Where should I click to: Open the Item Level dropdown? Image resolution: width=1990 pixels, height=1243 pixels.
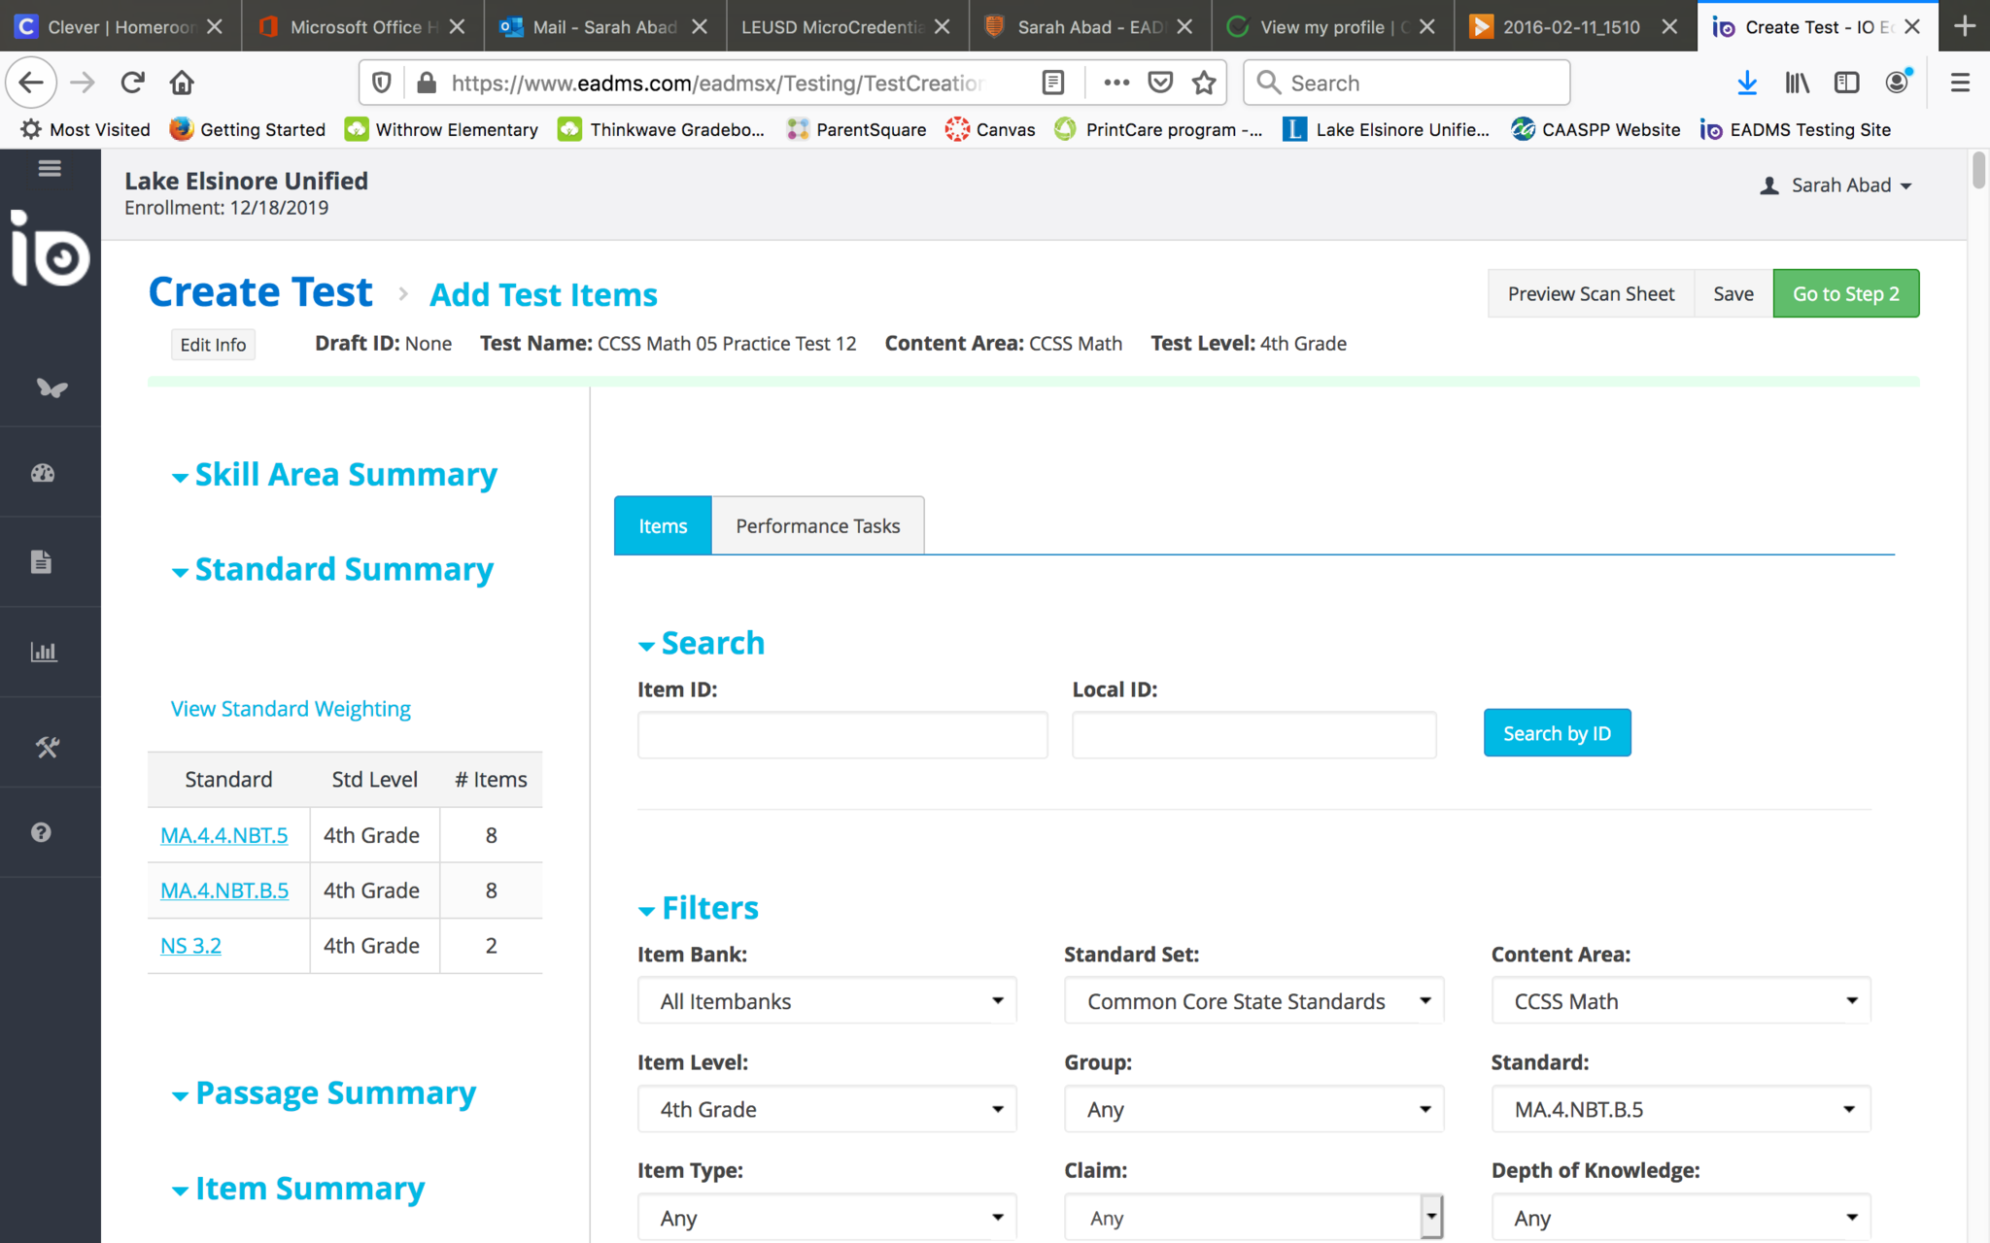[x=827, y=1109]
